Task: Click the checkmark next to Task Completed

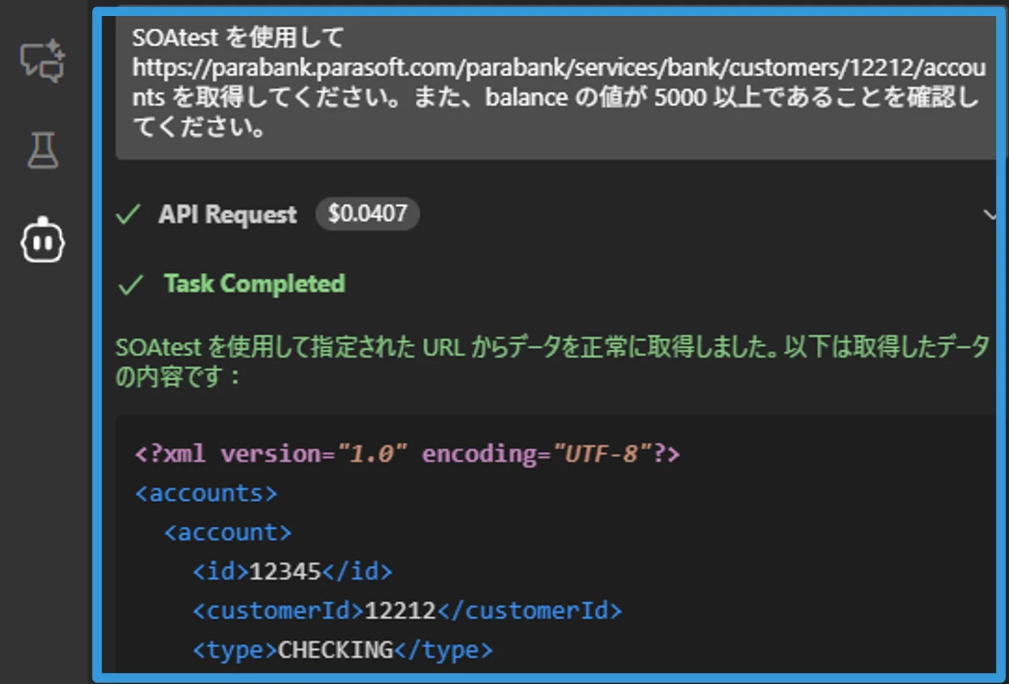Action: point(131,284)
